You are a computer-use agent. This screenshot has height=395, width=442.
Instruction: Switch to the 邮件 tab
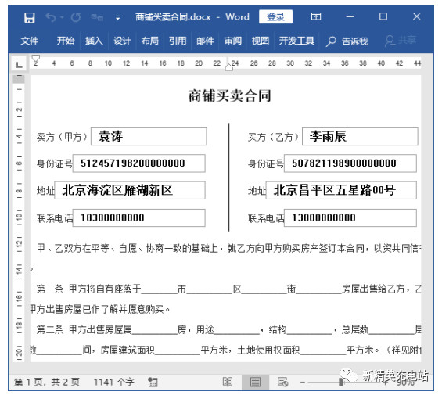pos(205,41)
